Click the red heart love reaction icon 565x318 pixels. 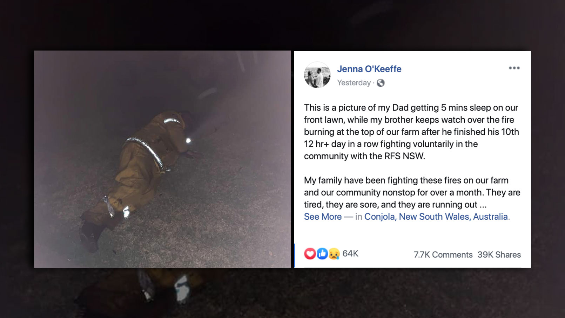[x=310, y=253]
